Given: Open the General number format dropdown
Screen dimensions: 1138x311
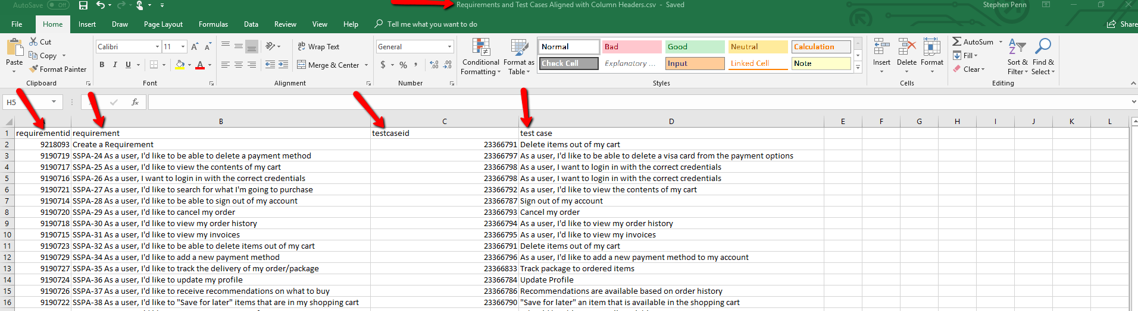Looking at the screenshot, I should (449, 47).
